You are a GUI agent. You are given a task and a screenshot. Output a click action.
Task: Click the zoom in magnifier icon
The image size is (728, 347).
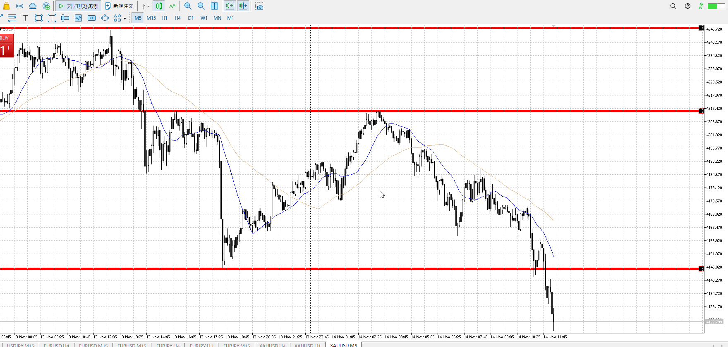(188, 6)
